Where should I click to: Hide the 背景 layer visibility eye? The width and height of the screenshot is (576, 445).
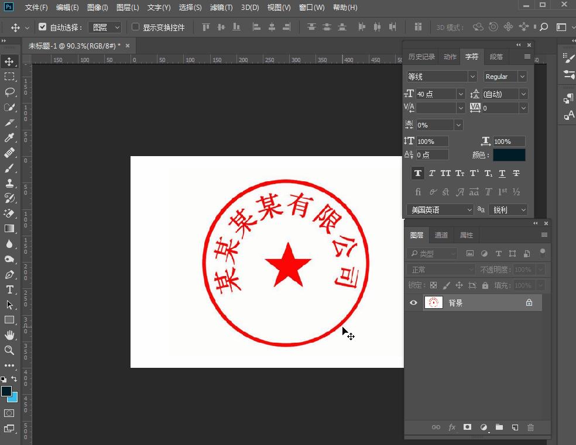(414, 302)
